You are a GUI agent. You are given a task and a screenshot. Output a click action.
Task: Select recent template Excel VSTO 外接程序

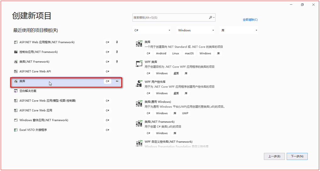click(x=33, y=130)
